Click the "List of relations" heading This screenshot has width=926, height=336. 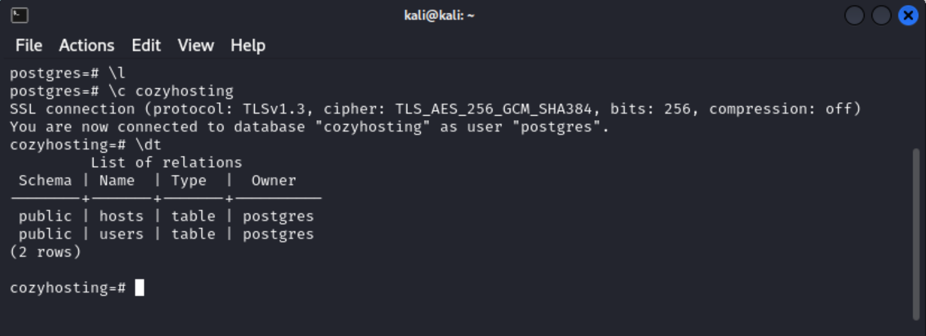click(167, 163)
